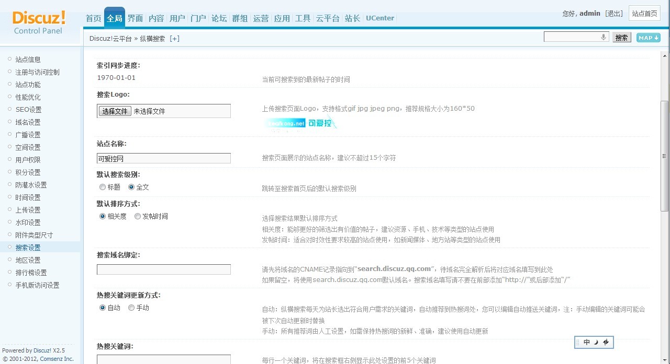Screen dimensions: 670x364
Task: Open 注册与访问控制 in the sidebar
Action: click(38, 72)
